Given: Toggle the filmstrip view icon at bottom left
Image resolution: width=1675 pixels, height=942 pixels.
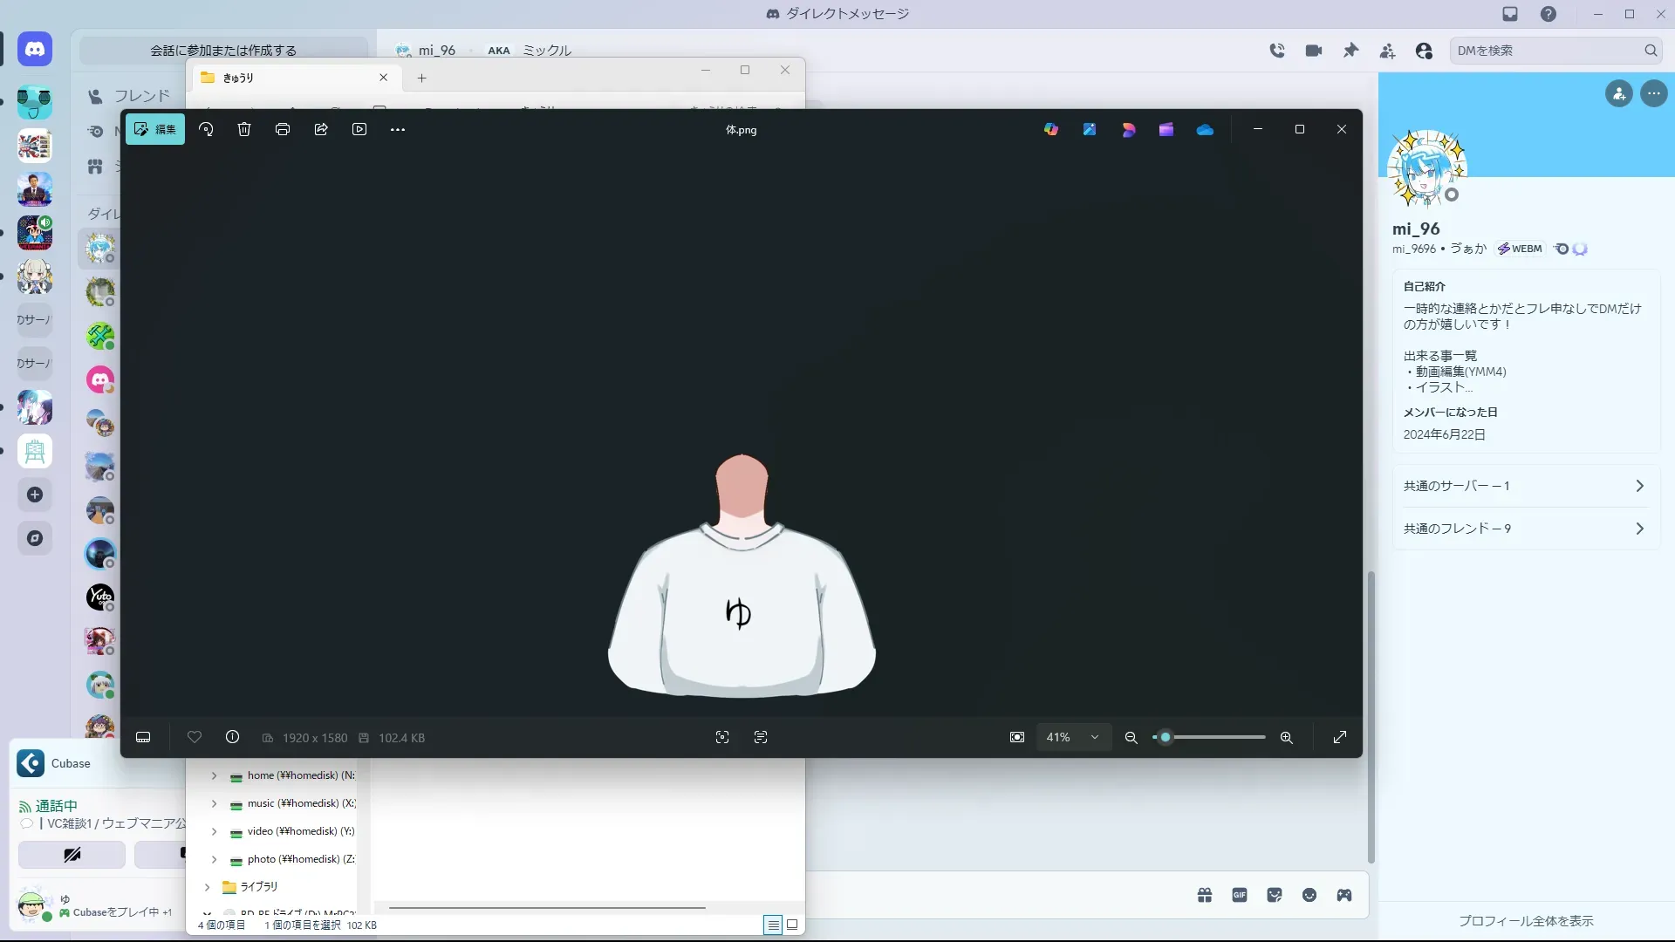Looking at the screenshot, I should pyautogui.click(x=143, y=738).
